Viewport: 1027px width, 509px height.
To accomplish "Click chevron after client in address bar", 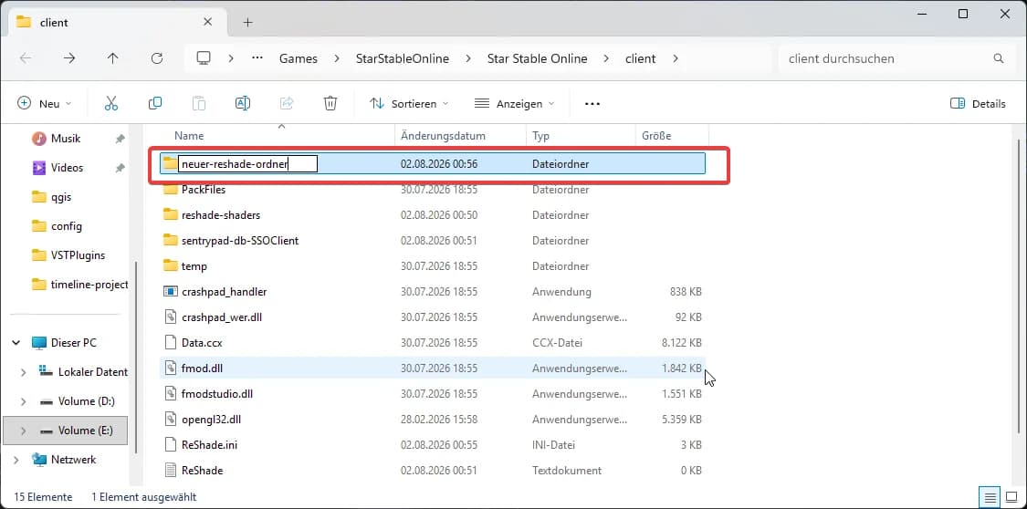I will 676,58.
